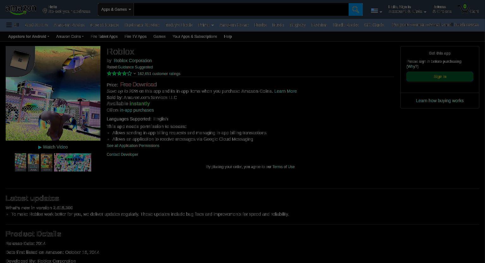This screenshot has width=485, height=263.
Task: Click the Roblox Corporation developer link
Action: (133, 61)
